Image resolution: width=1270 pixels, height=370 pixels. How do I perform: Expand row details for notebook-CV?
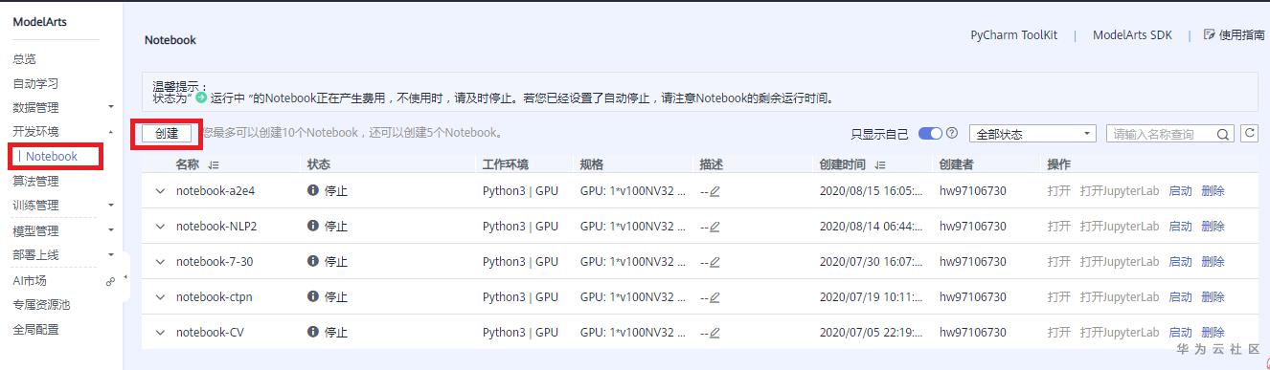tap(160, 333)
